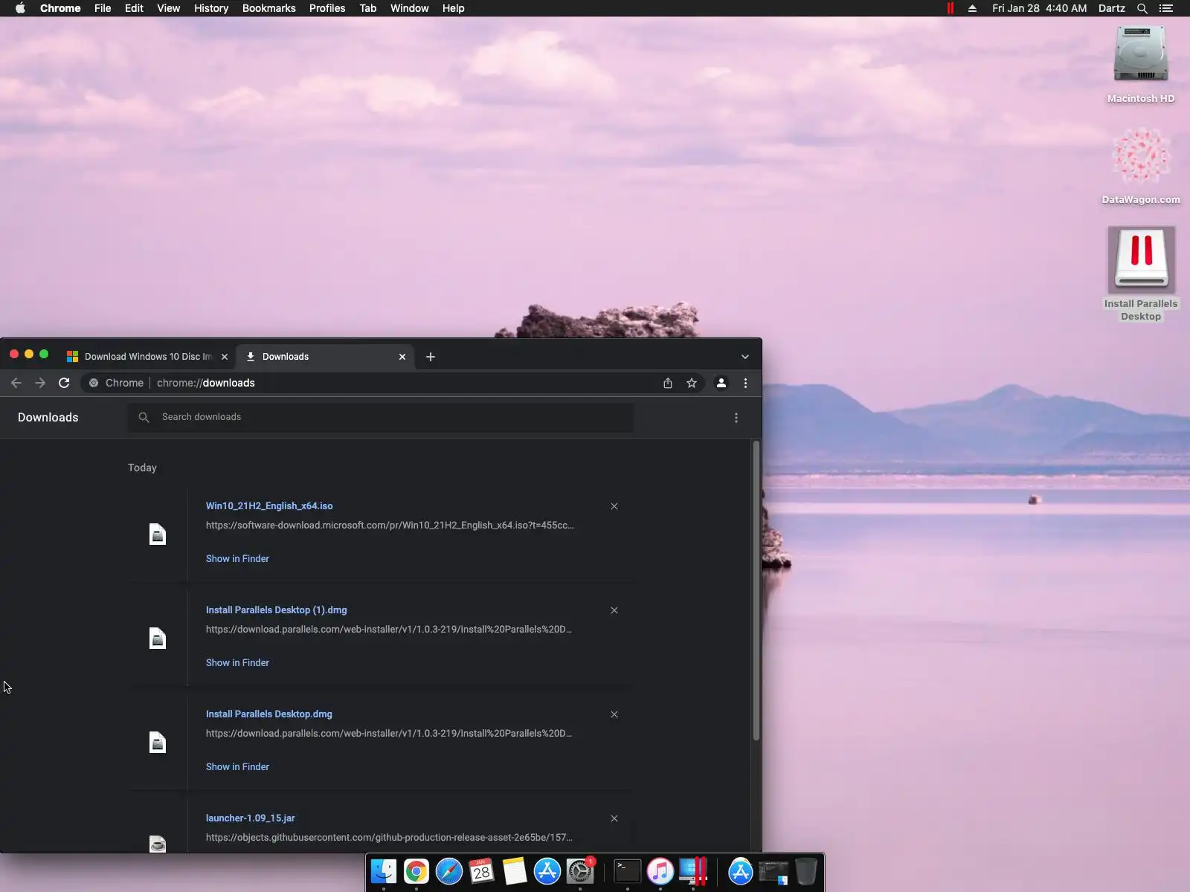The height and width of the screenshot is (892, 1190).
Task: Click the eject icon in the menu bar
Action: tap(972, 8)
